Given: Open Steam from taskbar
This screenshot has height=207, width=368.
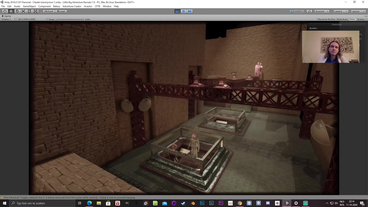Looking at the screenshot, I should point(183,203).
